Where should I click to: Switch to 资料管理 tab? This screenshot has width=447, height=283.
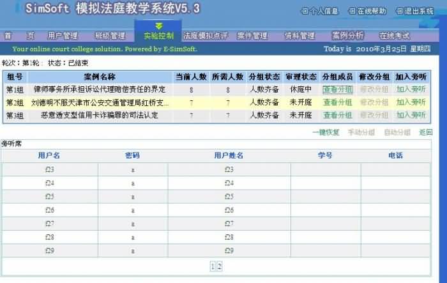tap(299, 36)
